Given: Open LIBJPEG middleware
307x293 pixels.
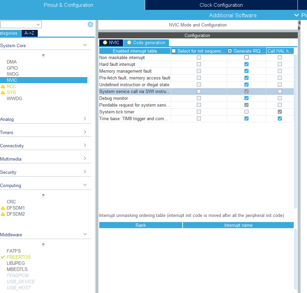Looking at the screenshot, I should click(16, 263).
